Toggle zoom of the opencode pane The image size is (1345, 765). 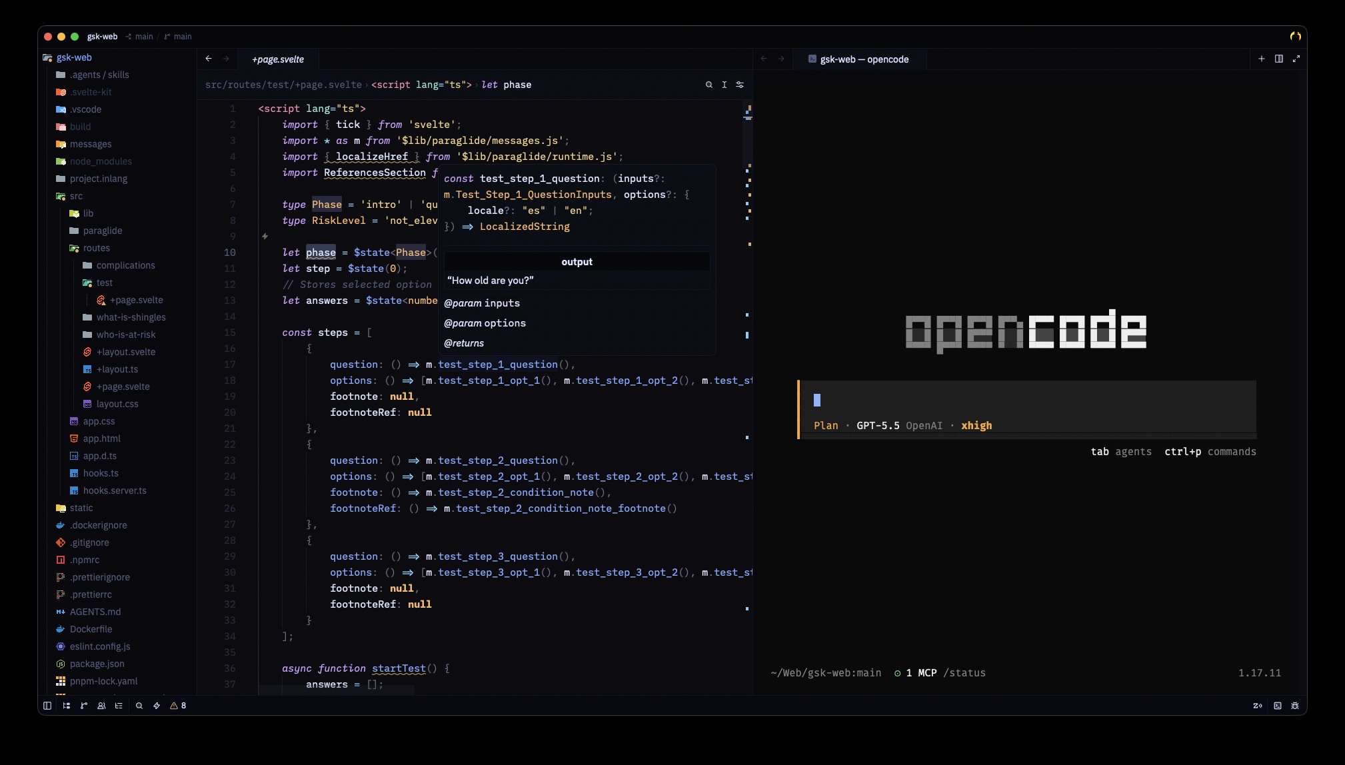[x=1296, y=59]
